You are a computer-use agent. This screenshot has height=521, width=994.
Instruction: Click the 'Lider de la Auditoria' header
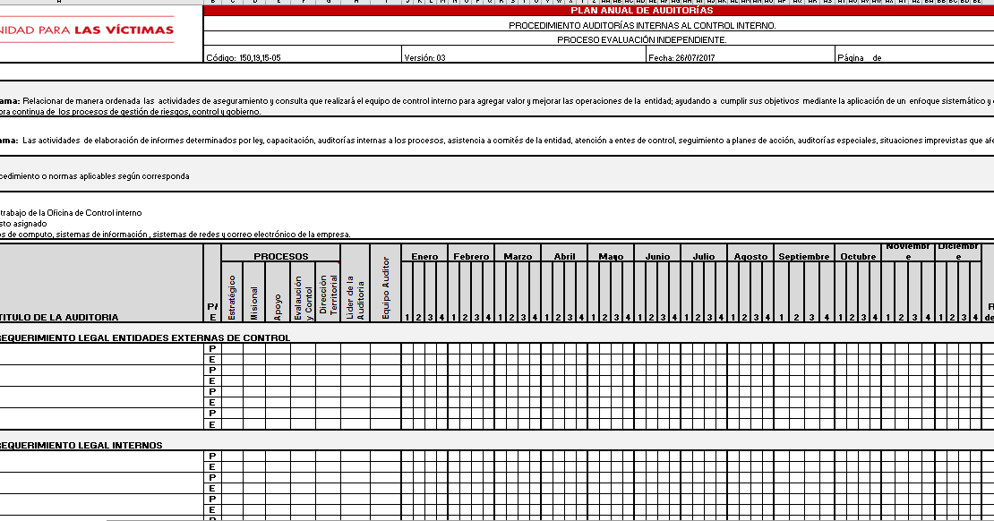pos(356,284)
